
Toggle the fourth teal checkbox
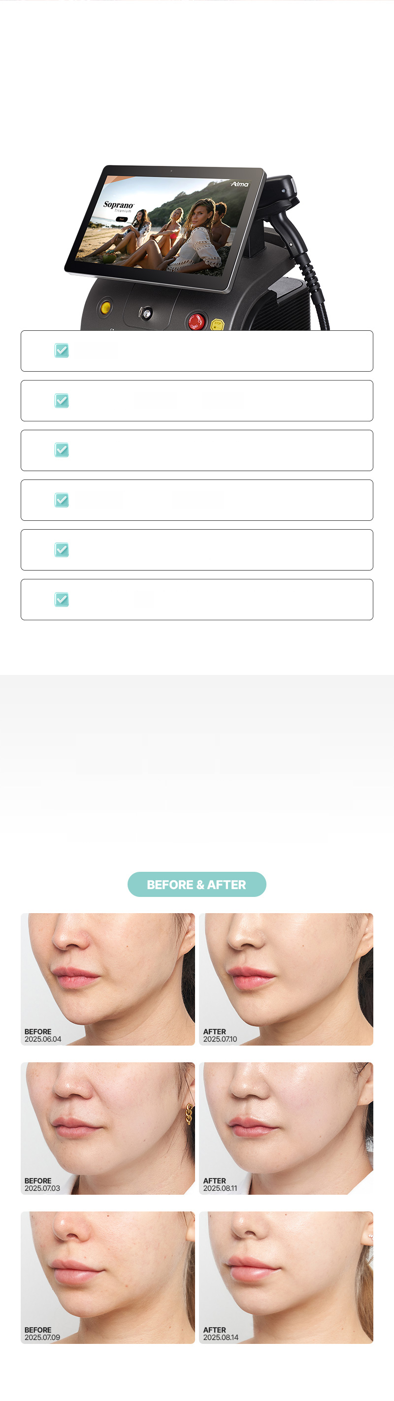tap(62, 500)
